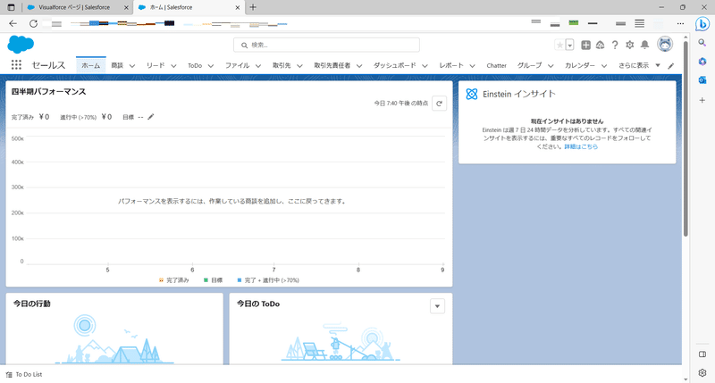Open the Outlook sidebar icon
The width and height of the screenshot is (715, 383).
tap(702, 80)
